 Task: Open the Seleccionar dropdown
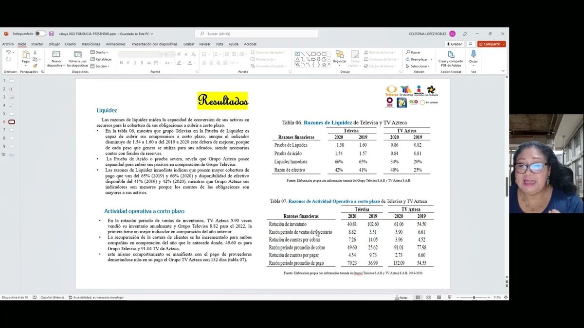click(x=418, y=66)
